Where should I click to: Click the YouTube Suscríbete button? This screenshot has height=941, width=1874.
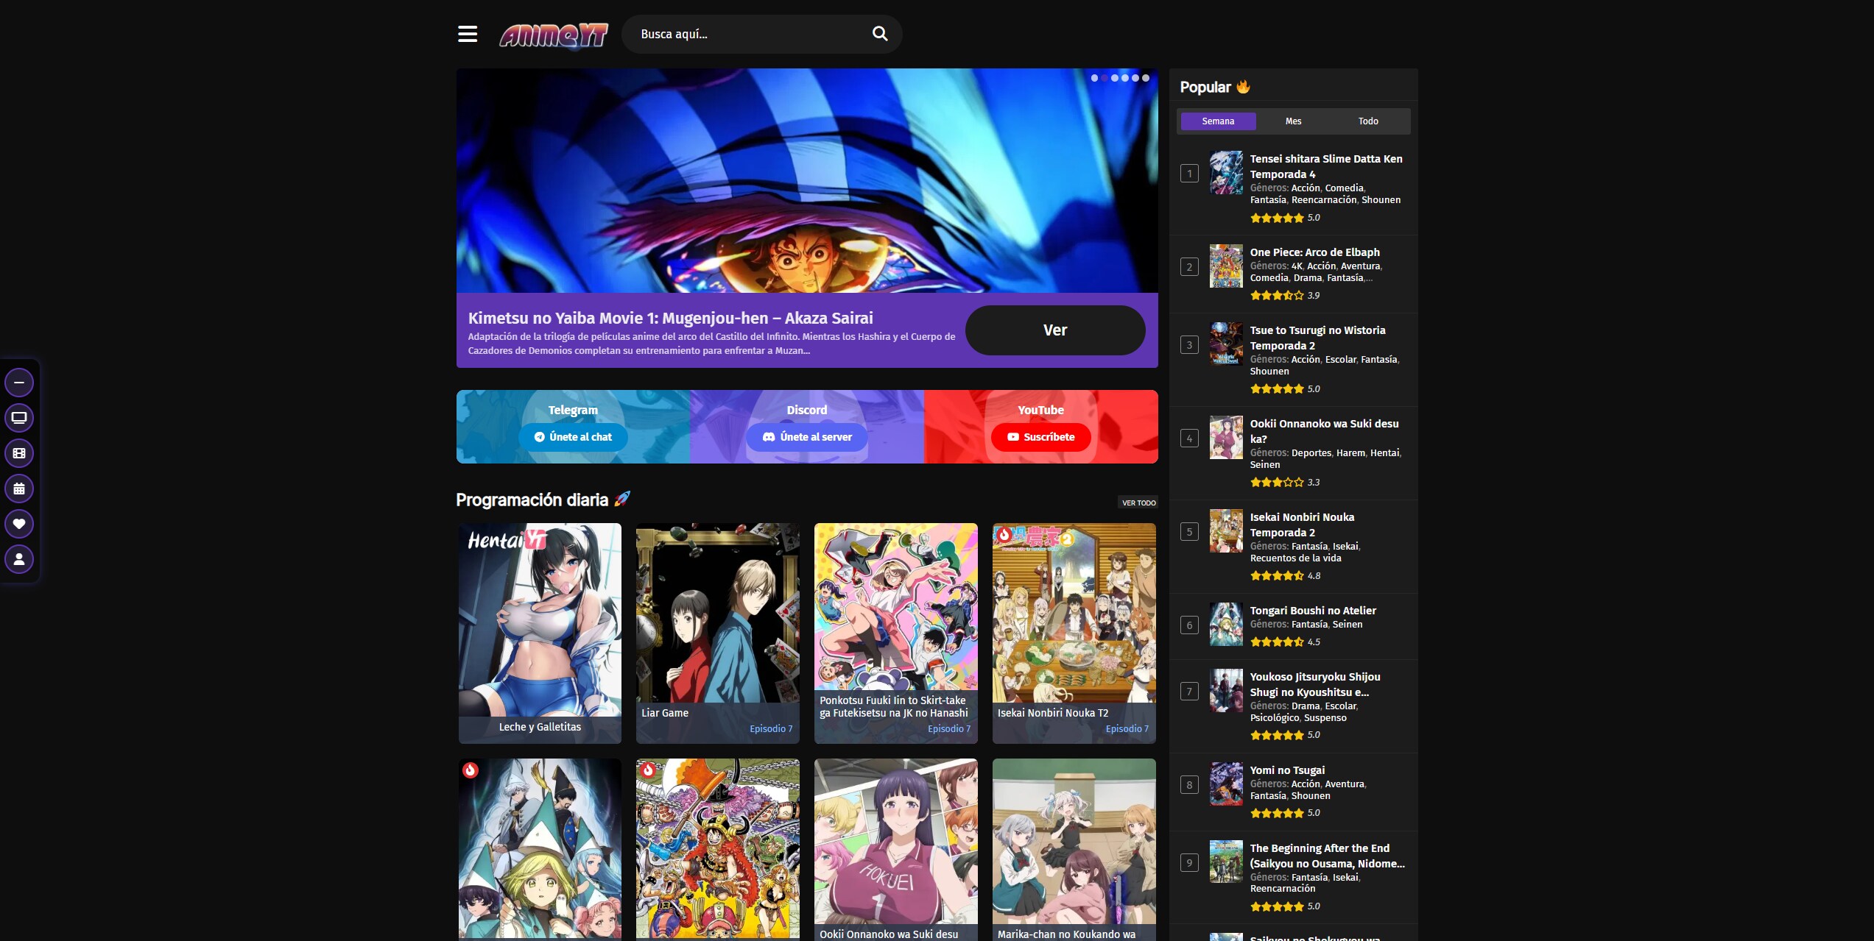pos(1040,437)
